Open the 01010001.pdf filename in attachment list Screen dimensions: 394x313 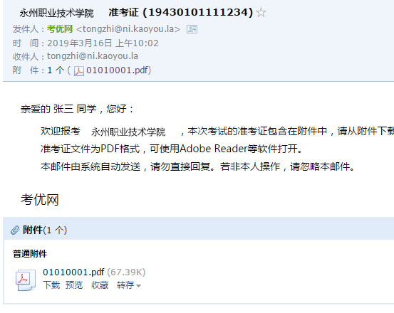click(73, 272)
